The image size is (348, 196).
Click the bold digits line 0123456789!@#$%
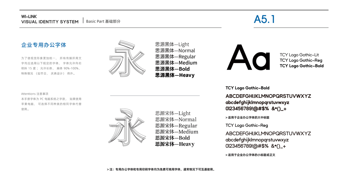point(256,109)
